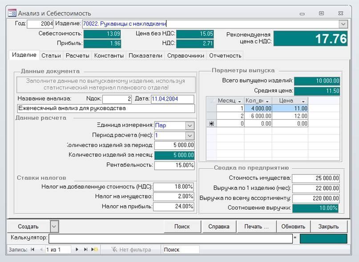Open the 'Цена' column filter arrow
The image size is (359, 262).
pos(303,101)
